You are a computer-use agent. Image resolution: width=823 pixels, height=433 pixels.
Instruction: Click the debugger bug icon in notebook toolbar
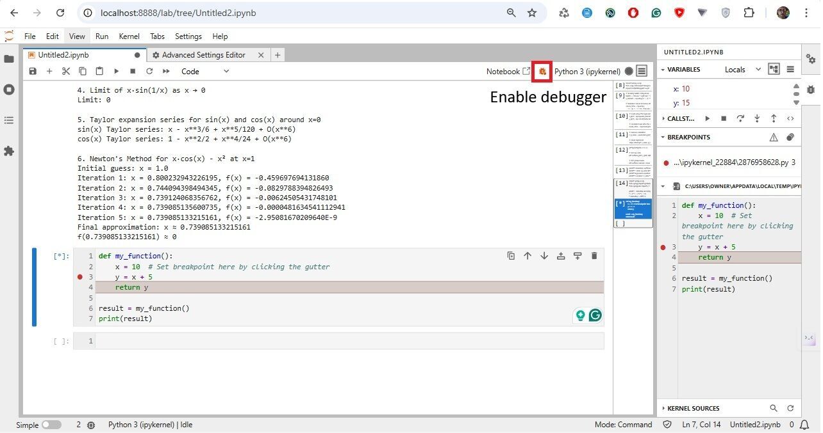[x=542, y=71]
